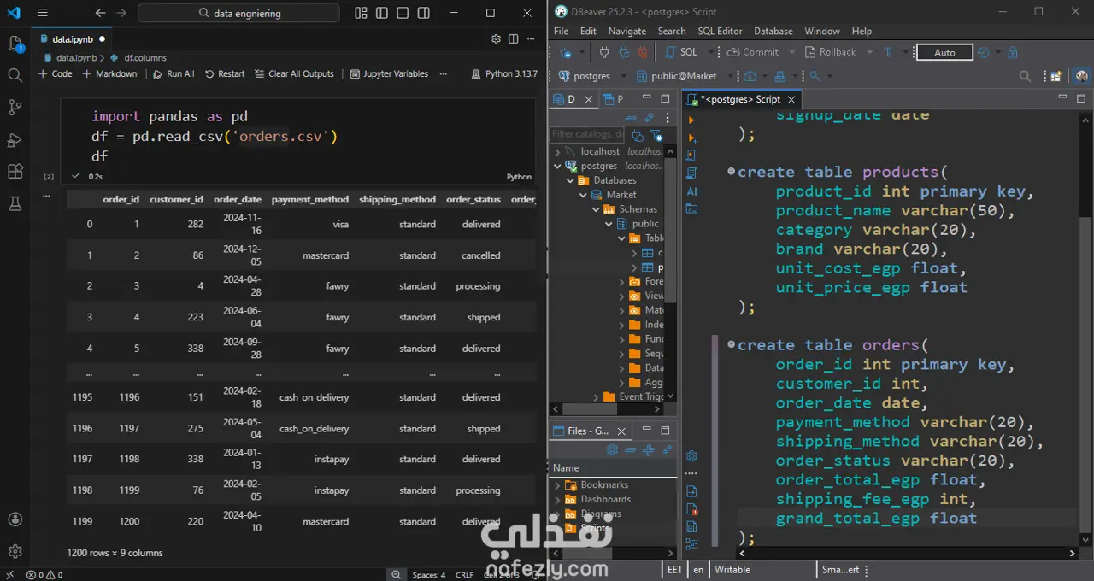The height and width of the screenshot is (581, 1094).
Task: Expand localhost connection node
Action: point(558,151)
